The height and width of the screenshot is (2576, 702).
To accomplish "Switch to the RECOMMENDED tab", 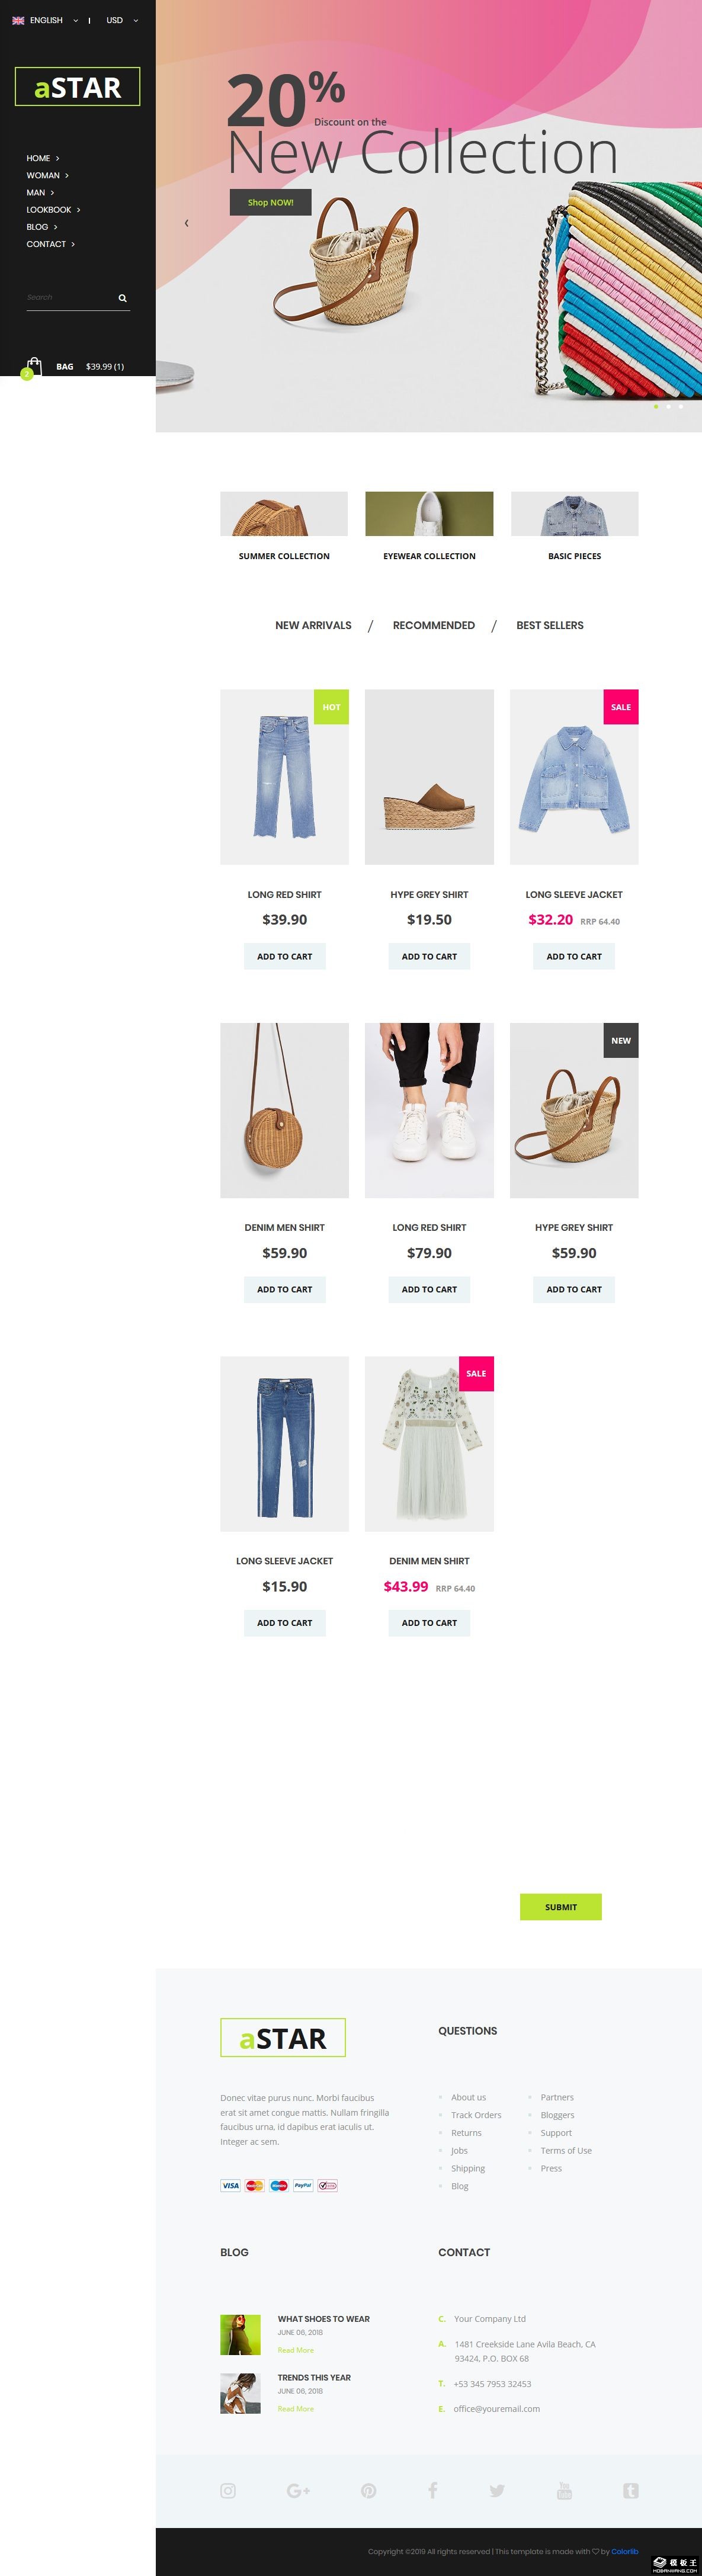I will pyautogui.click(x=434, y=625).
